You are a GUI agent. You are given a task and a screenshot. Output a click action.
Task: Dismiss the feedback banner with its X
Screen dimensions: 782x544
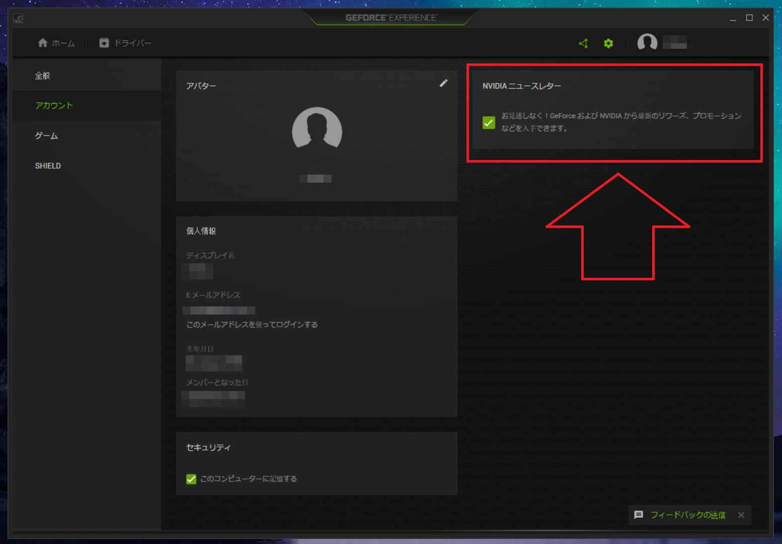click(x=741, y=515)
